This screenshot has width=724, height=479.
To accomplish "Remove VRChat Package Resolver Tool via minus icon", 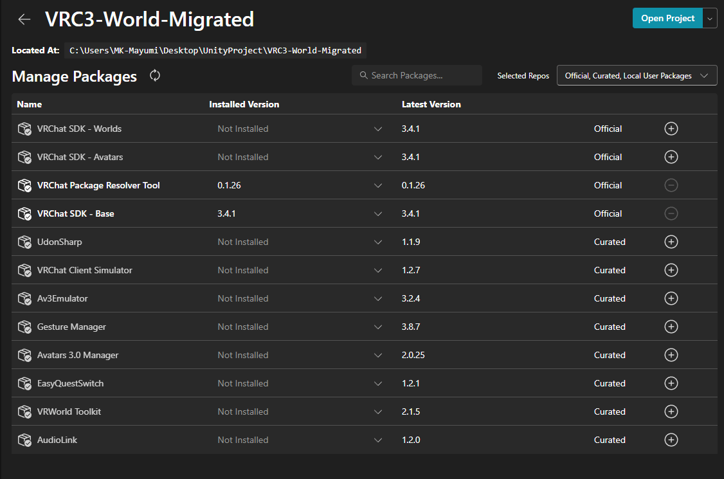I will coord(671,185).
